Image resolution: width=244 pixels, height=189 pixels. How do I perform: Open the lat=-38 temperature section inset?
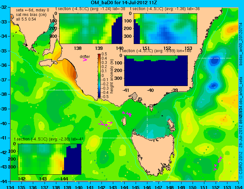click(91, 29)
